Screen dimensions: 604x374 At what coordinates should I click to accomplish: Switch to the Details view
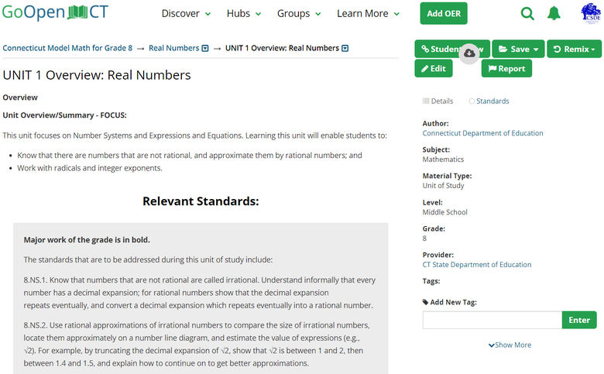(x=438, y=101)
